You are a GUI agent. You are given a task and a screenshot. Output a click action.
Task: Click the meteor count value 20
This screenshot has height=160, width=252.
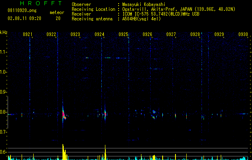click(58, 18)
